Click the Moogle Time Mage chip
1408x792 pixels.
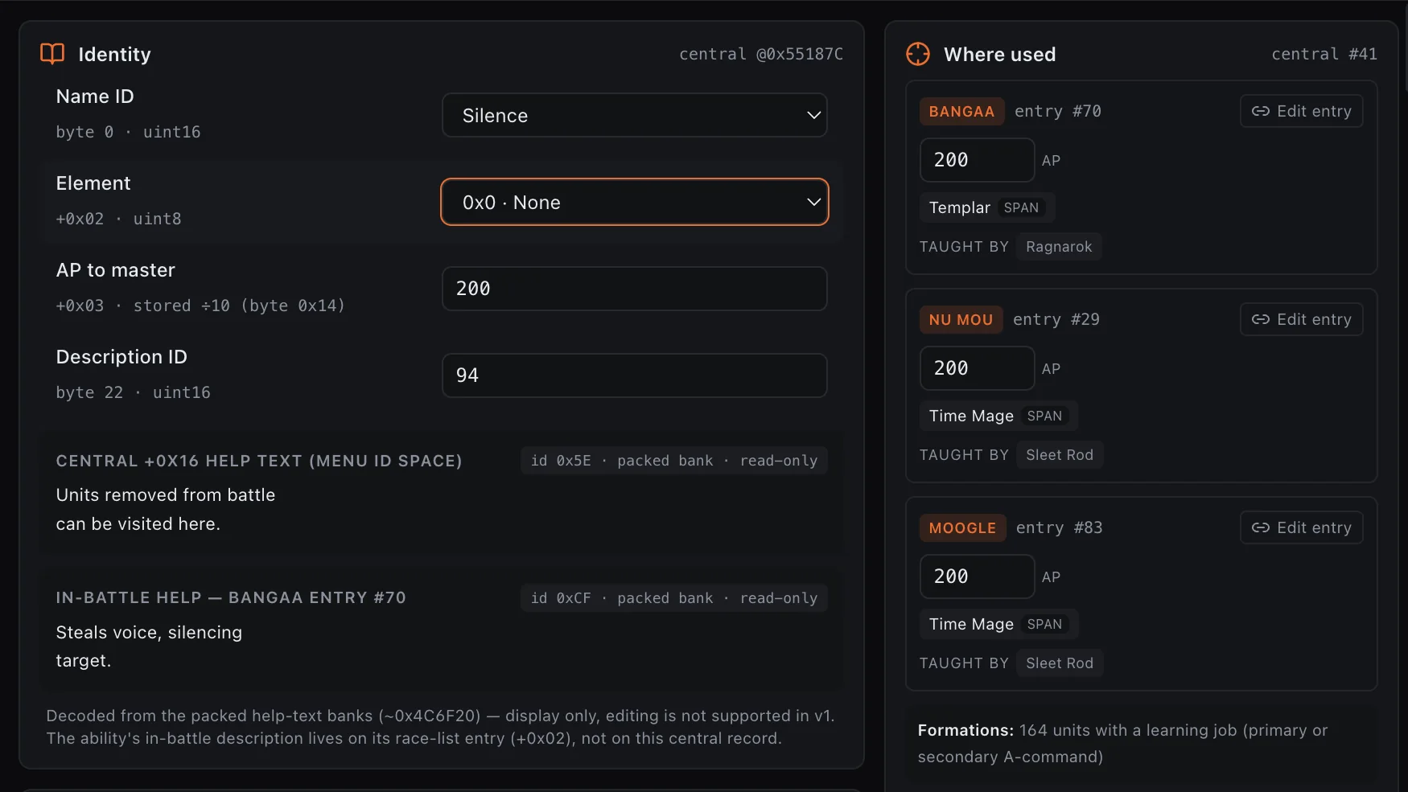998,624
